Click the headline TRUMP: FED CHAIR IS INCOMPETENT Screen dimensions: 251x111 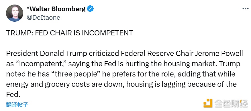pos(70,33)
